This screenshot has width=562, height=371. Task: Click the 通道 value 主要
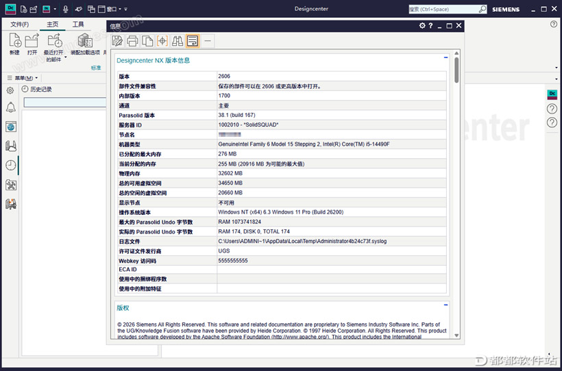point(223,105)
